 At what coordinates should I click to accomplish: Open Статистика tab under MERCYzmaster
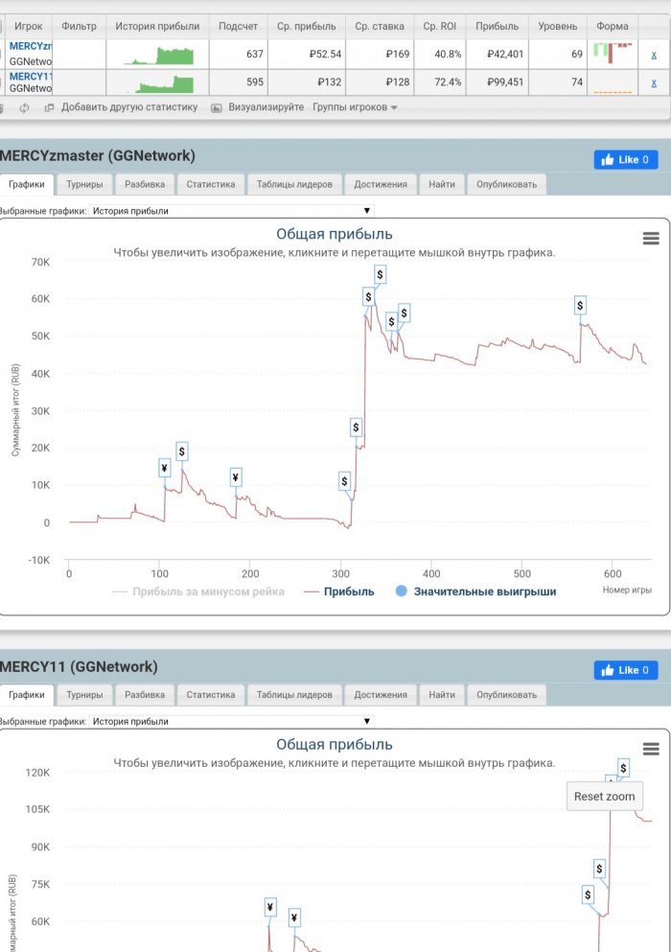pyautogui.click(x=211, y=185)
